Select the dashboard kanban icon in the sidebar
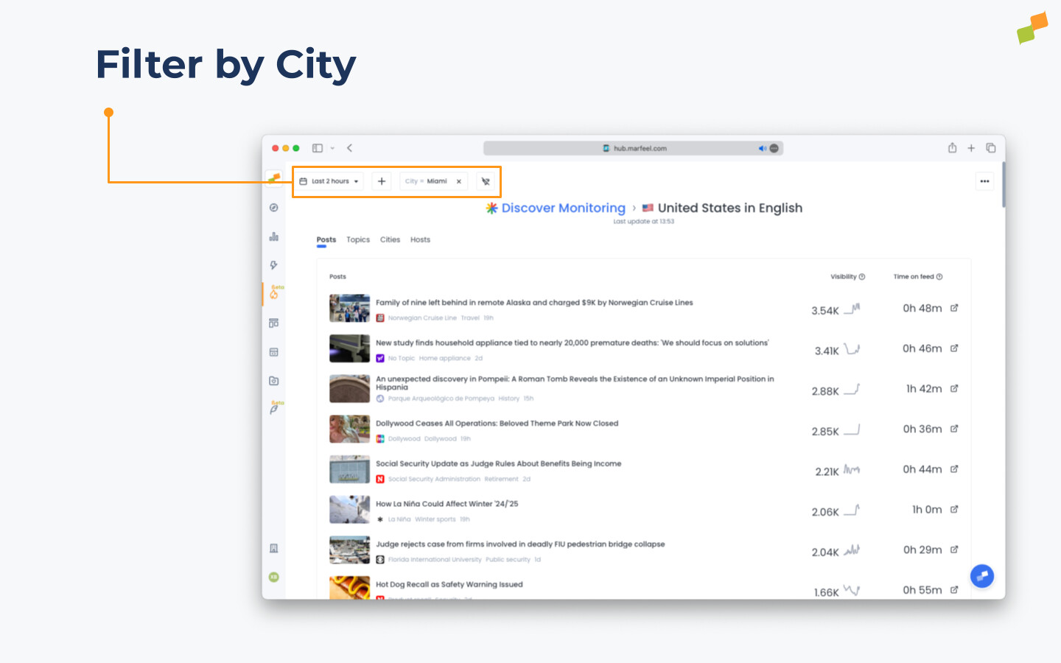Image resolution: width=1061 pixels, height=663 pixels. 273,323
